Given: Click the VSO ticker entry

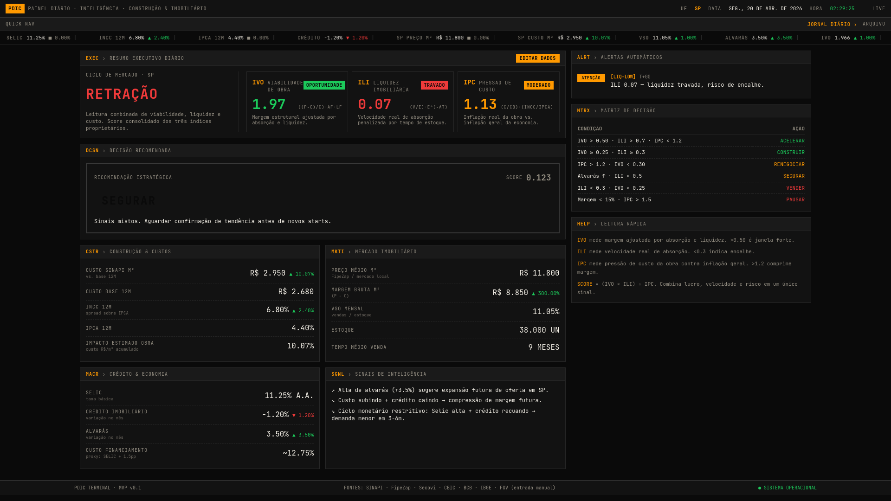Looking at the screenshot, I should [x=667, y=38].
